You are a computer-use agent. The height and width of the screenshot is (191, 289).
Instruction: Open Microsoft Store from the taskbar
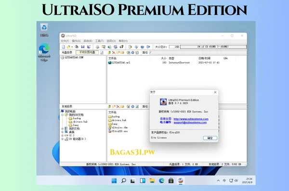pos(171,181)
